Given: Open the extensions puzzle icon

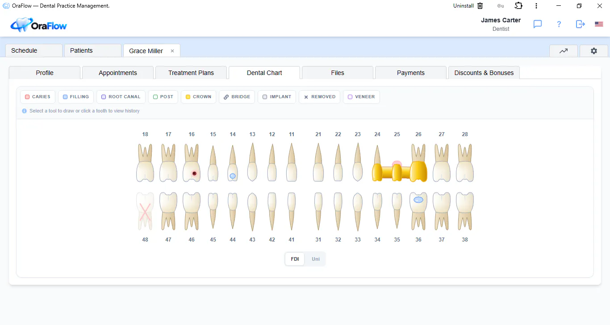Looking at the screenshot, I should (518, 6).
